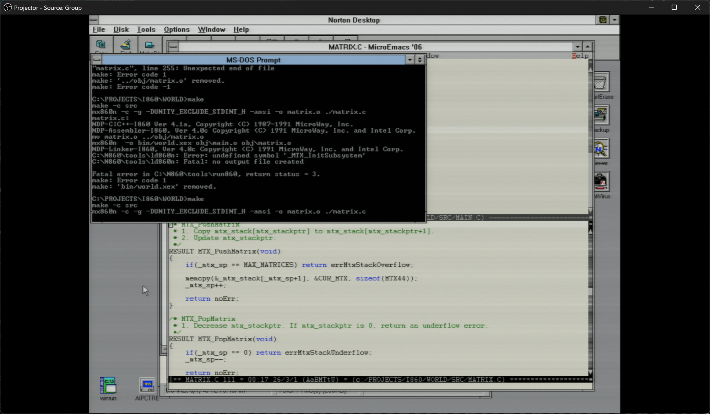Image resolution: width=710 pixels, height=414 pixels.
Task: Open MS-DOS Prompt window control menu box
Action: (x=97, y=60)
